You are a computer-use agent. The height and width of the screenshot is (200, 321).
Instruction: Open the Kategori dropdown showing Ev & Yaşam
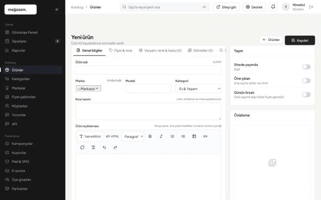click(198, 89)
